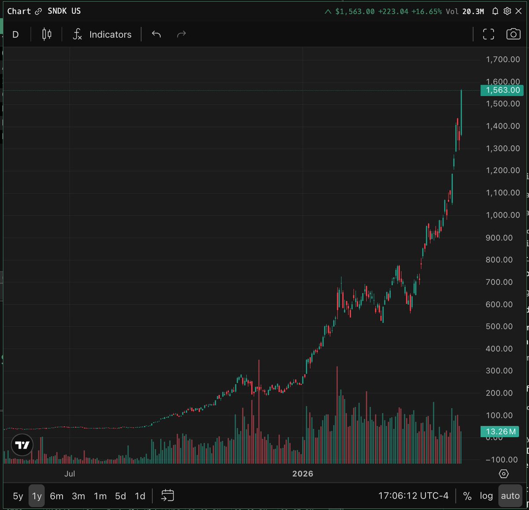
Task: Select the 6m time range
Action: (56, 496)
